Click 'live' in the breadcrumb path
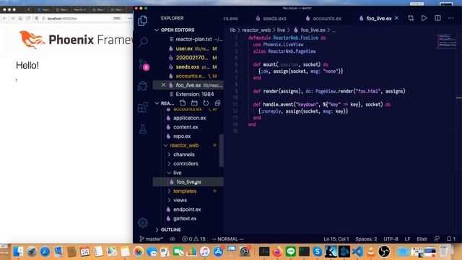 281,30
